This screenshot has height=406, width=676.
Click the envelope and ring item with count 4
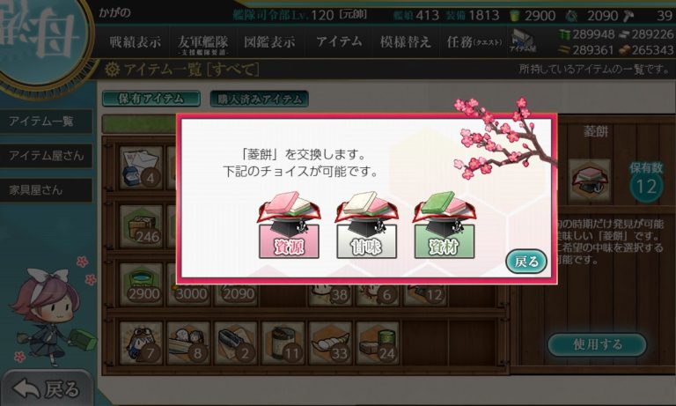click(x=141, y=168)
